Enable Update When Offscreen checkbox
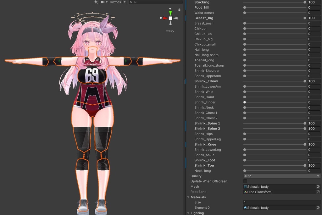Image resolution: width=322 pixels, height=215 pixels. (x=245, y=181)
